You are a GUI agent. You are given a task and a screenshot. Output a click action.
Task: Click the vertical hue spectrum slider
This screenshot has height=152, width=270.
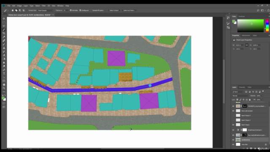(x=267, y=26)
